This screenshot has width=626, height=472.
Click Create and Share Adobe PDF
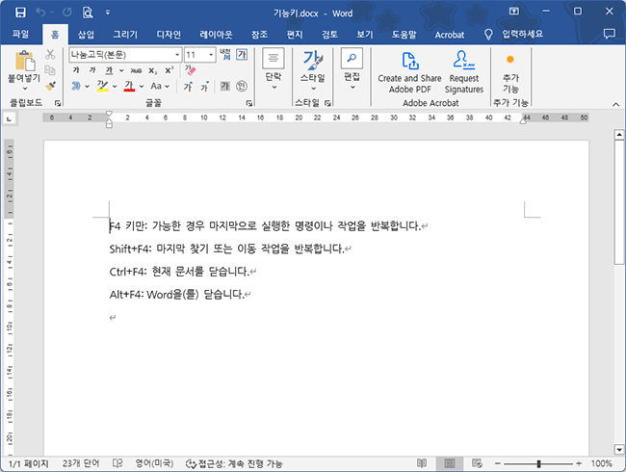(409, 72)
